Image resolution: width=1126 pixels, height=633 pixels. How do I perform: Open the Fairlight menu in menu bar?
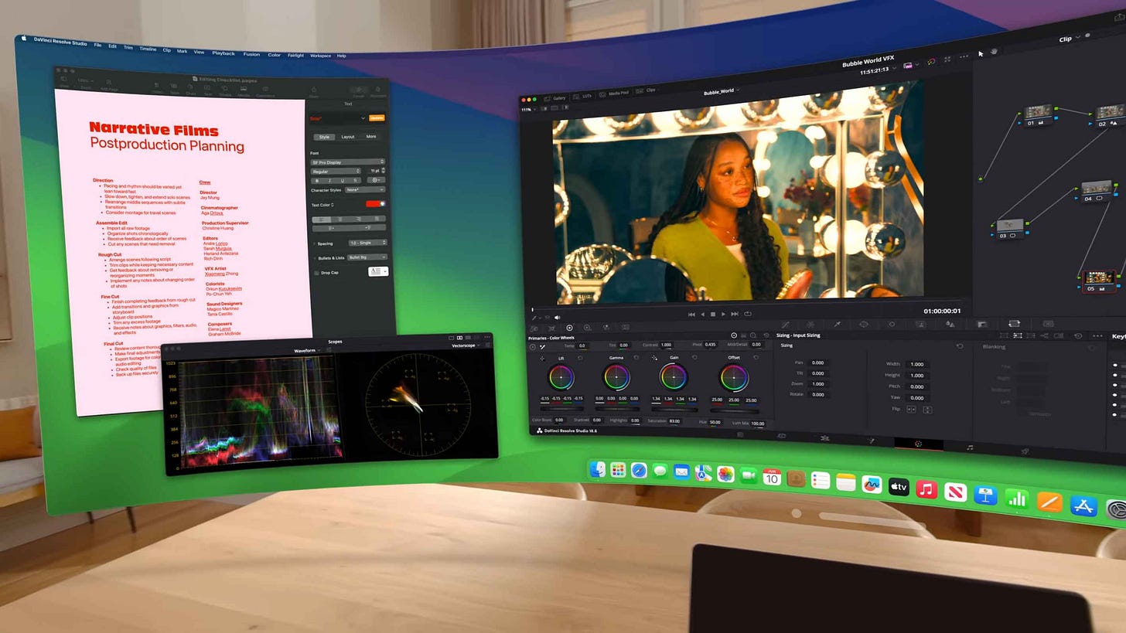tap(295, 55)
